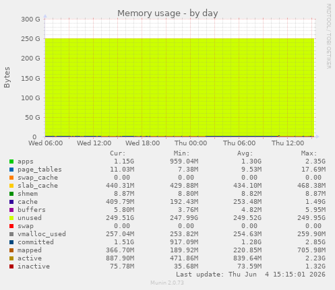Click the slab_cache yellow legend swatch
335x290 pixels.
[11, 186]
